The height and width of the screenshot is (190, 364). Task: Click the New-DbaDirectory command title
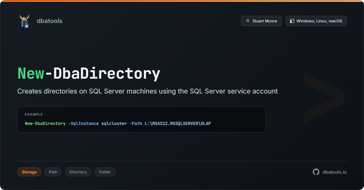89,74
